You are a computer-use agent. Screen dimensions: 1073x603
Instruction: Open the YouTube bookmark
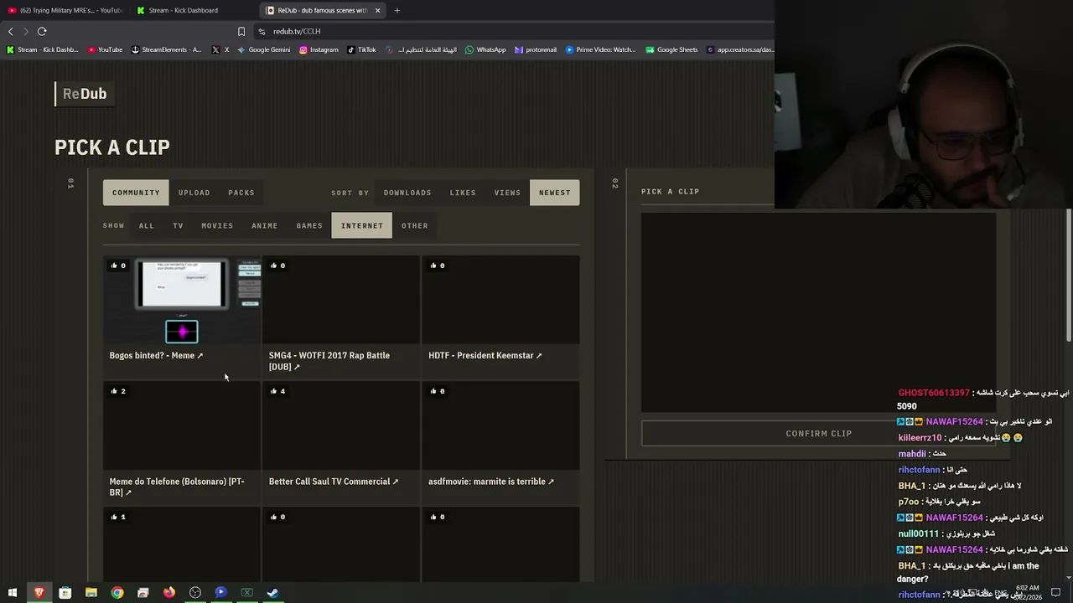point(105,49)
